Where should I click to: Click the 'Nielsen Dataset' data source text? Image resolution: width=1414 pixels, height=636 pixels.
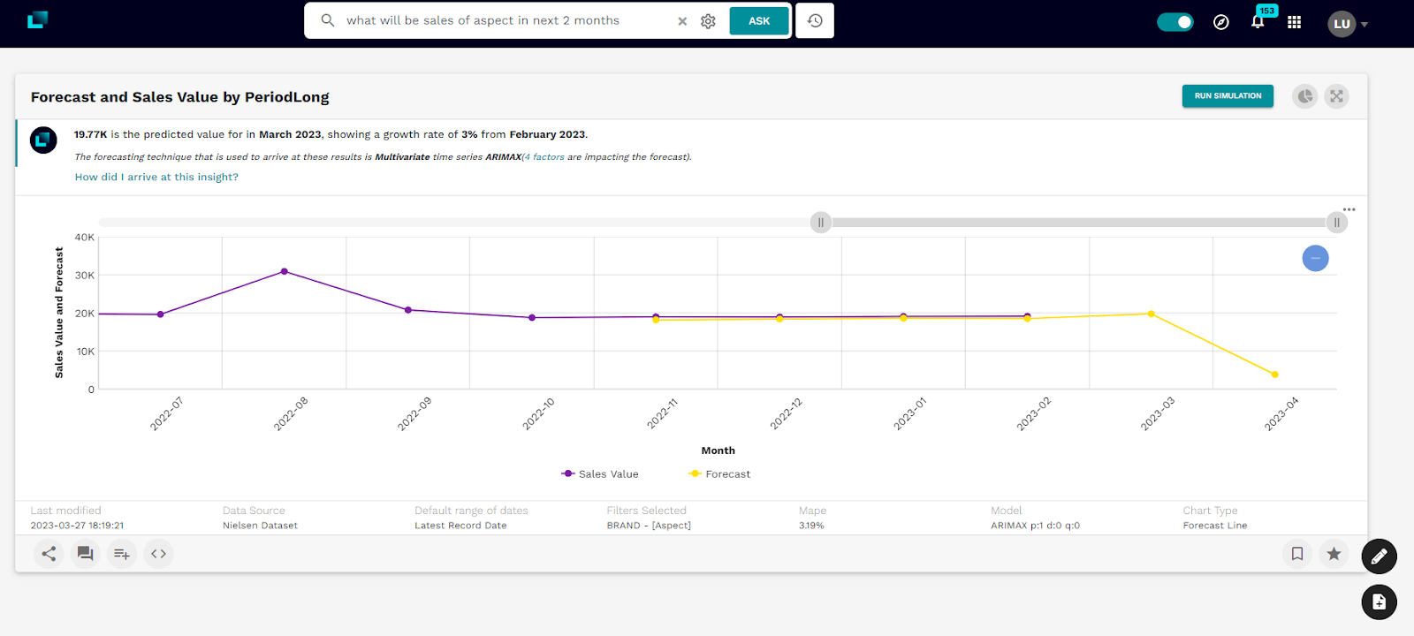260,526
